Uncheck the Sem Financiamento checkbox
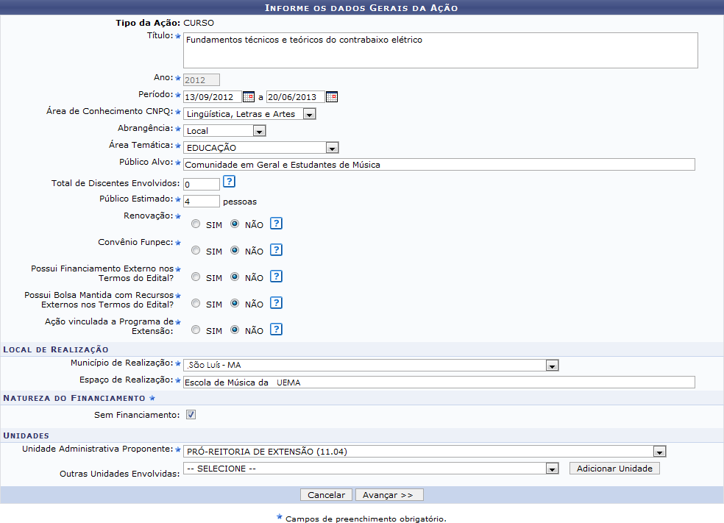This screenshot has width=724, height=523. pyautogui.click(x=191, y=415)
